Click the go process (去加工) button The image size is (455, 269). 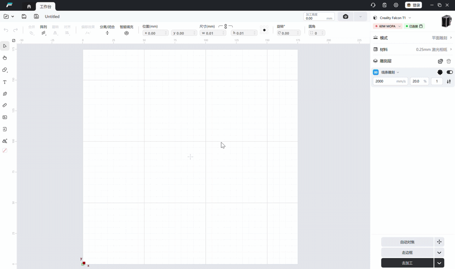tap(407, 263)
